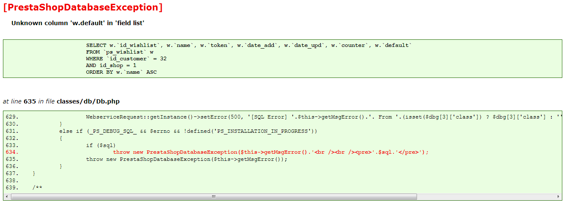Click the scrollbar right arrow
Screen dimensions: 564x204
pyautogui.click(x=558, y=196)
